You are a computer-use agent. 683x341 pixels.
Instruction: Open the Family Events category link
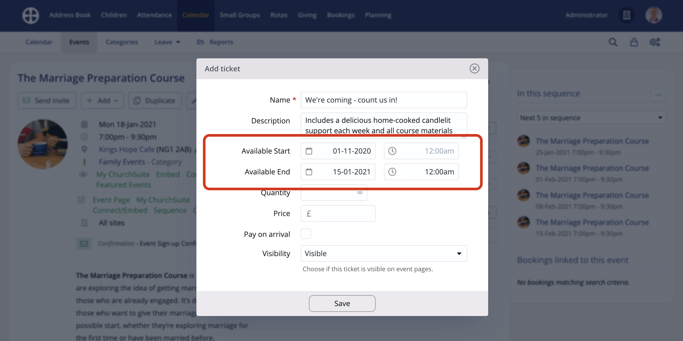(122, 162)
